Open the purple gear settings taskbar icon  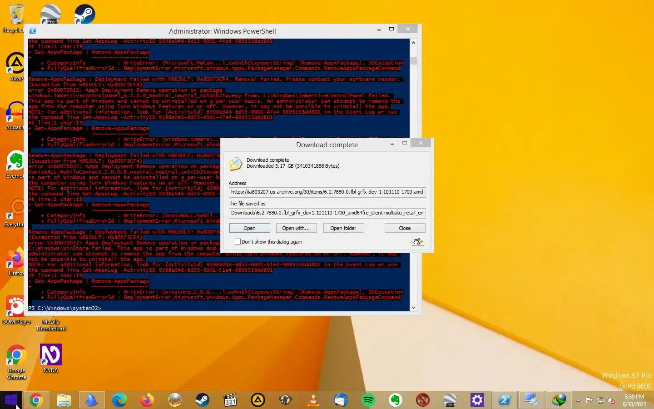pyautogui.click(x=477, y=400)
